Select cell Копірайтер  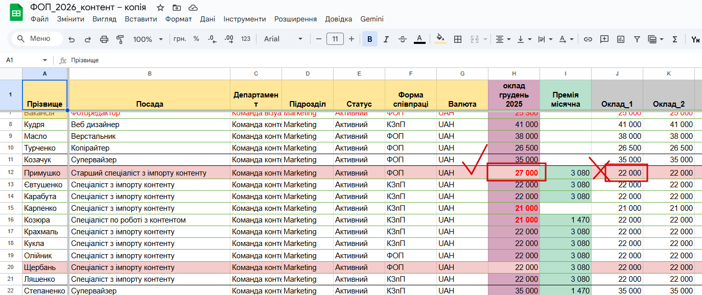pos(149,148)
